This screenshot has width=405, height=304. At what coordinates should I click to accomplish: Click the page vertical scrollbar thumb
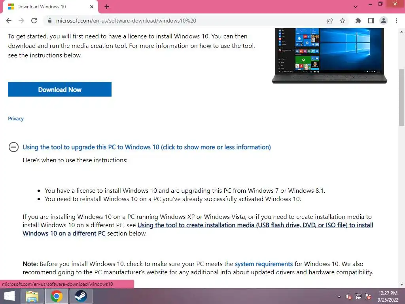[x=402, y=97]
